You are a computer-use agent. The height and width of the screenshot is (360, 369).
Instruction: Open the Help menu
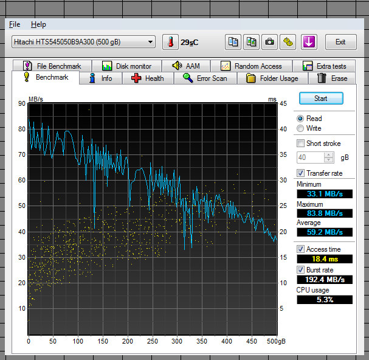(38, 24)
